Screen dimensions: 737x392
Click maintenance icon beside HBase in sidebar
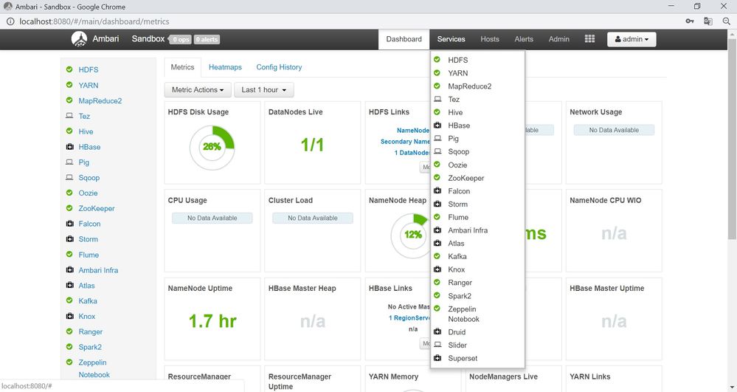[x=69, y=146]
